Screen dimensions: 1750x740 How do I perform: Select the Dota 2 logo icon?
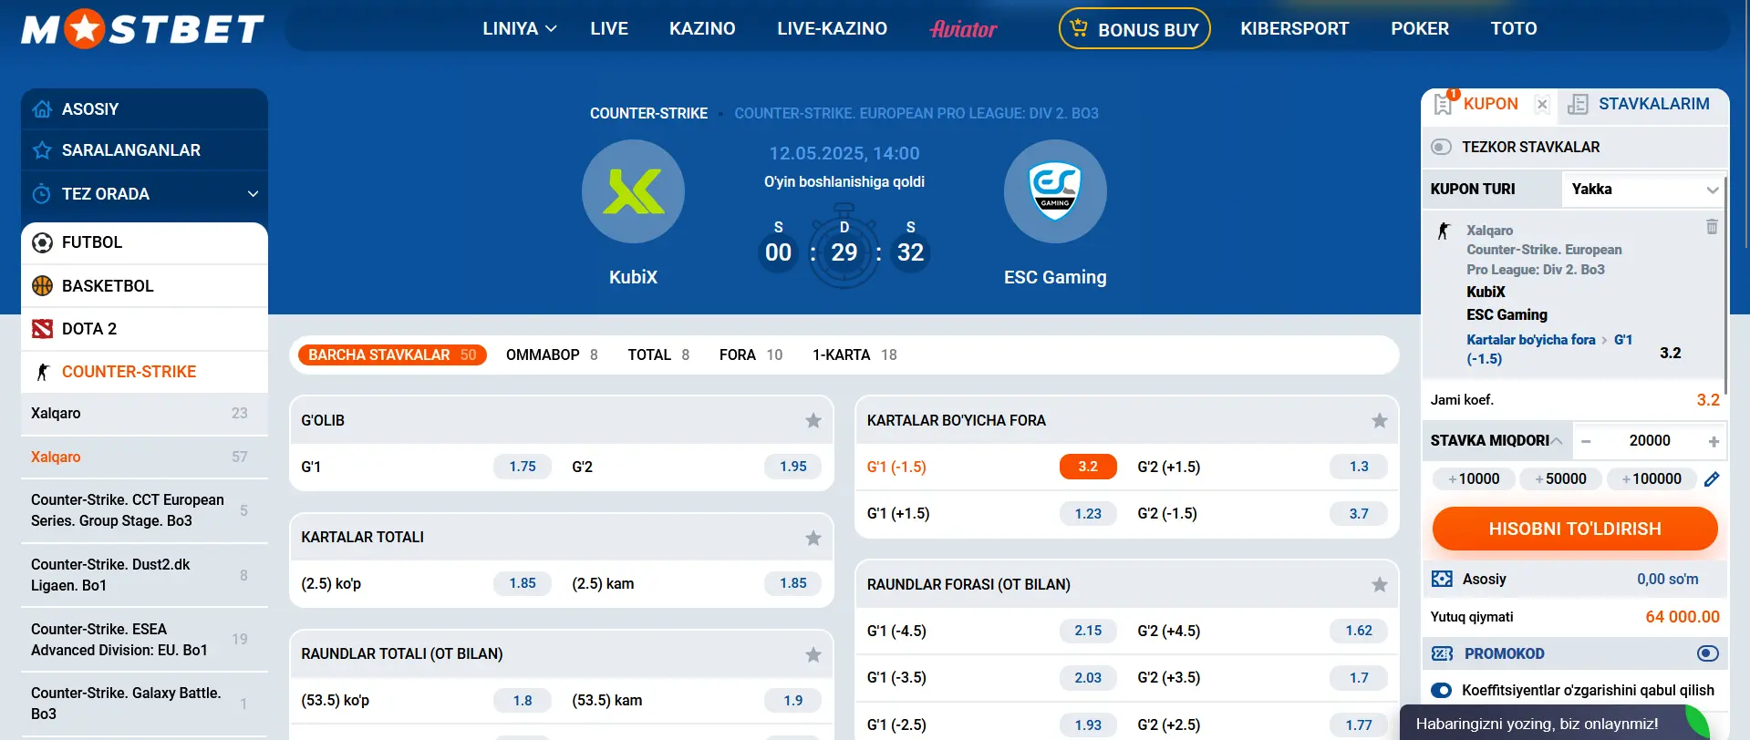[42, 329]
